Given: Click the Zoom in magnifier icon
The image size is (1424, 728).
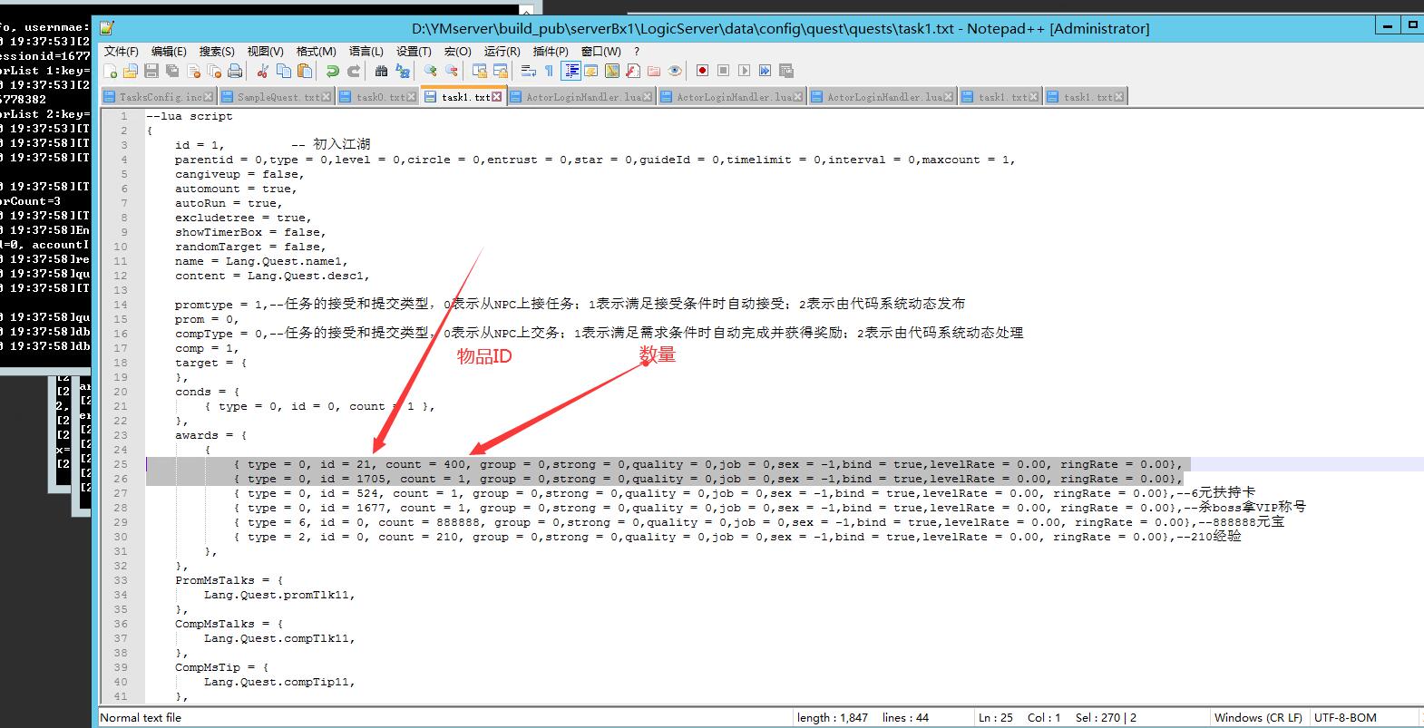Looking at the screenshot, I should 430,71.
